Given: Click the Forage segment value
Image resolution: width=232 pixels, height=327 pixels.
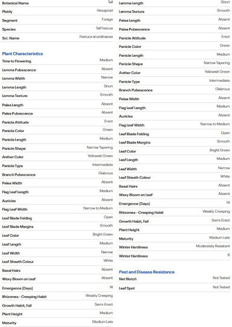Looking at the screenshot, I should [108, 19].
